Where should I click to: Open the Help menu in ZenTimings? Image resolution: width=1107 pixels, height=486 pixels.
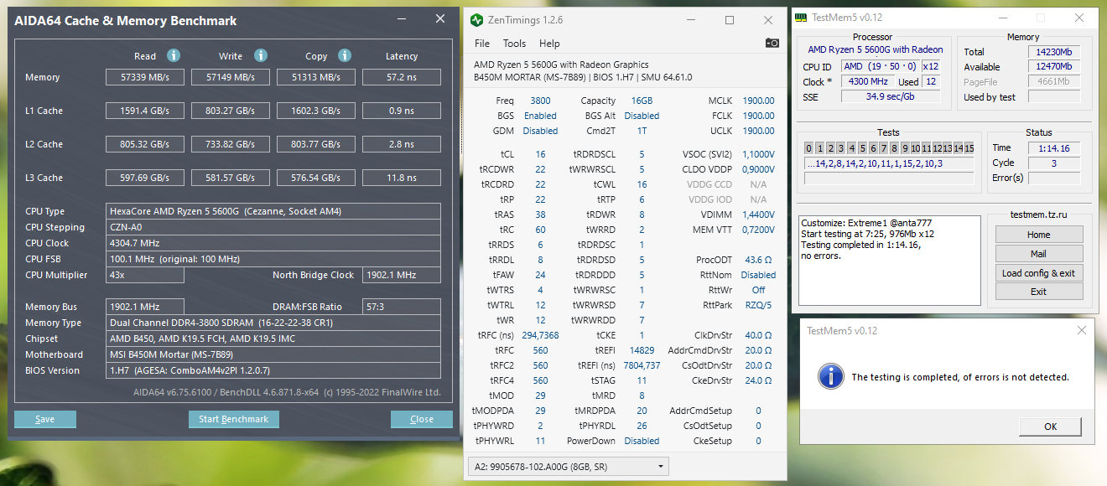[549, 44]
